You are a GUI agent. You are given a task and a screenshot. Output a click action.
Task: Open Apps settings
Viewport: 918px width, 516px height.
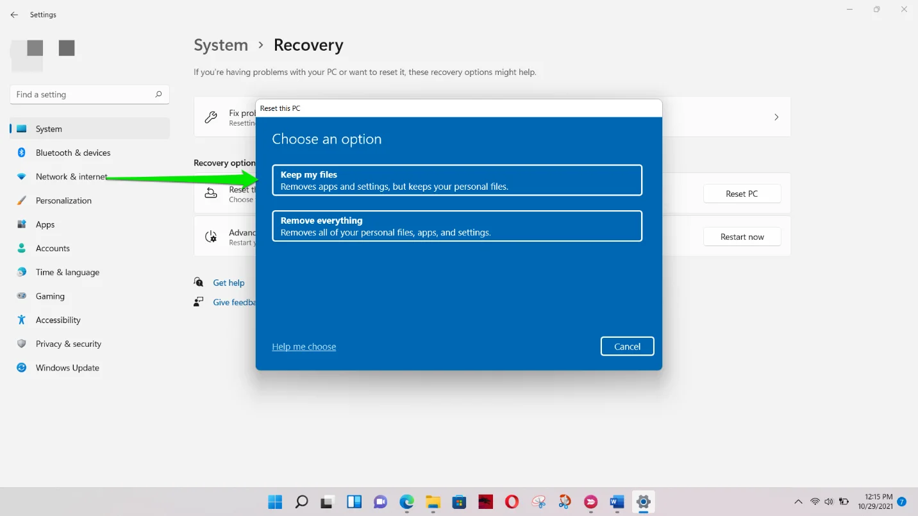90,224
